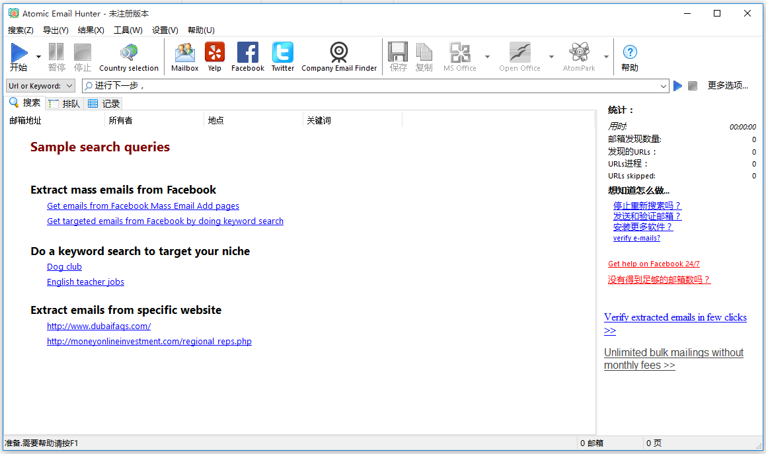The height and width of the screenshot is (454, 766).
Task: Open the 工具(W) menu
Action: point(128,30)
